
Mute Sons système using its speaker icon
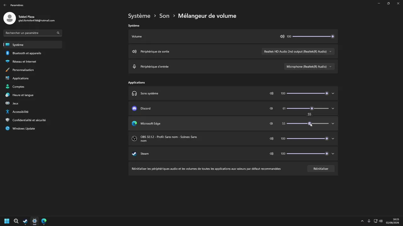pyautogui.click(x=271, y=93)
